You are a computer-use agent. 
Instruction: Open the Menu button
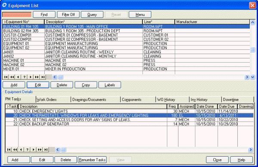pos(140,15)
